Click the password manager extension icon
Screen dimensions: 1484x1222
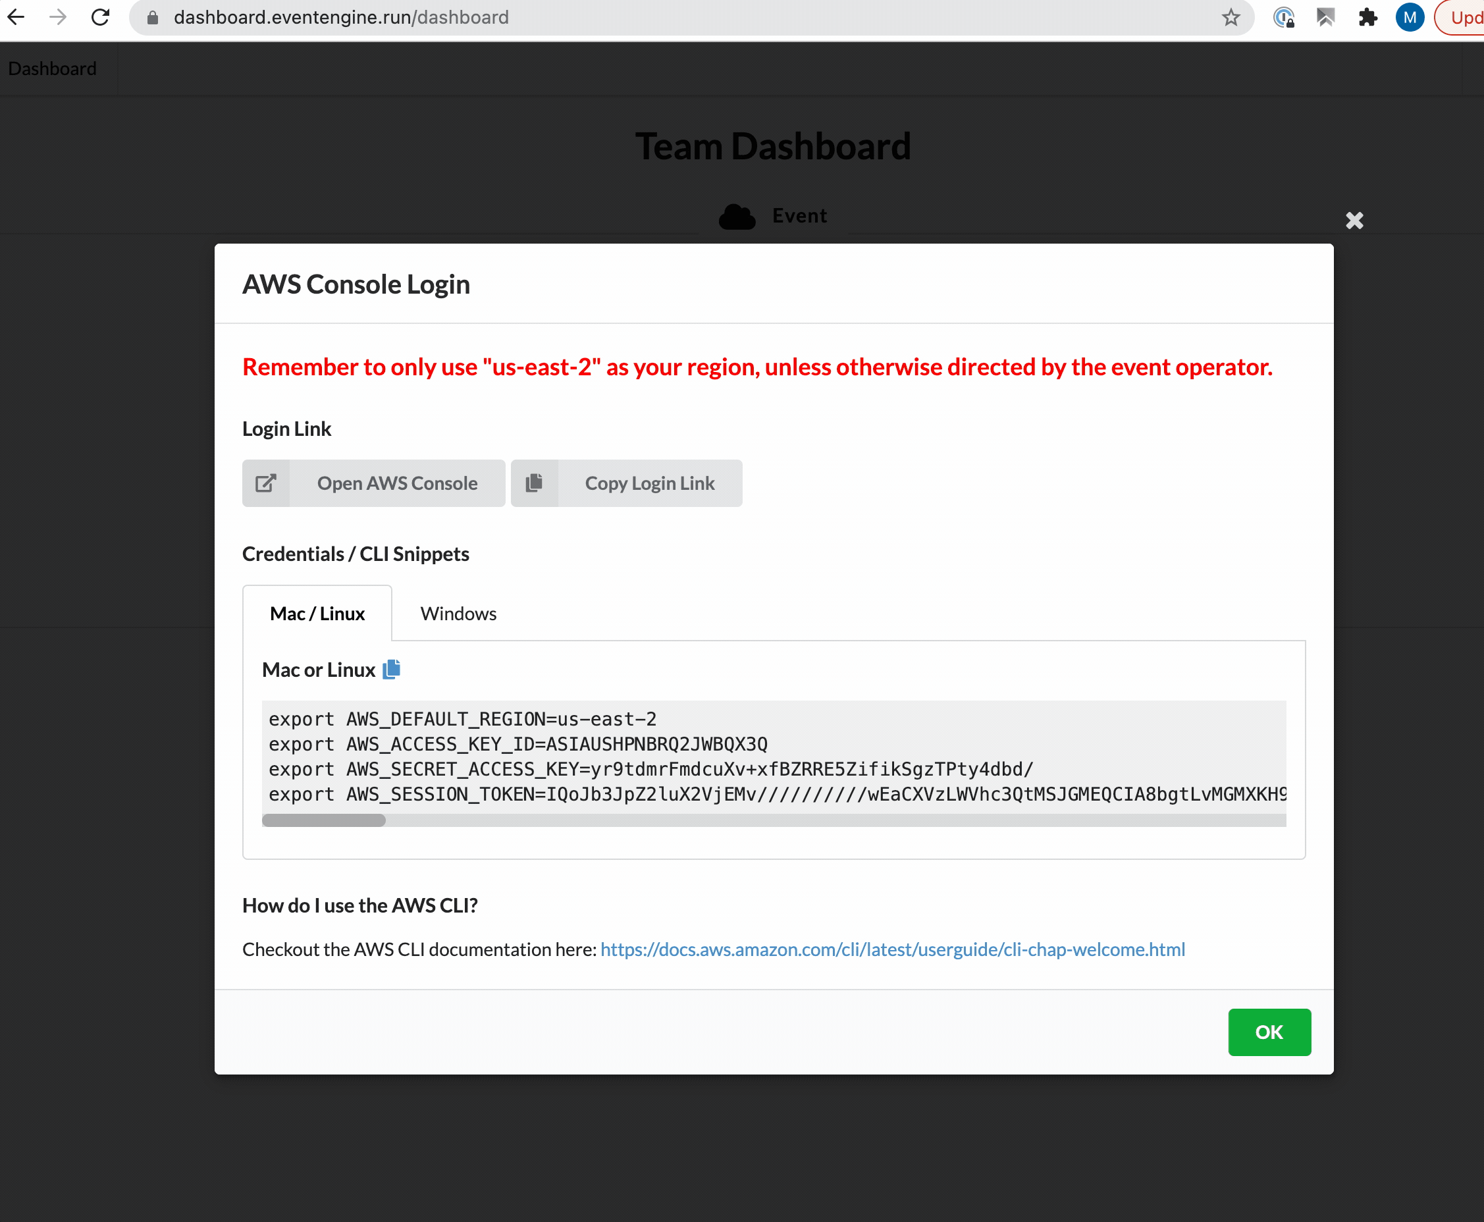(x=1284, y=18)
